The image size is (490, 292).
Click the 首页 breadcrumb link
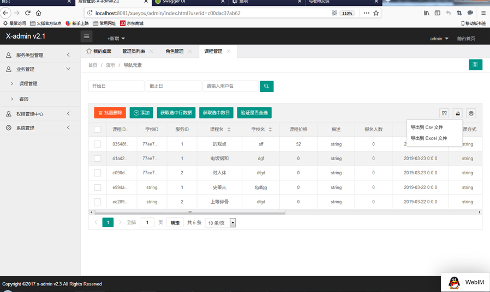(x=93, y=65)
